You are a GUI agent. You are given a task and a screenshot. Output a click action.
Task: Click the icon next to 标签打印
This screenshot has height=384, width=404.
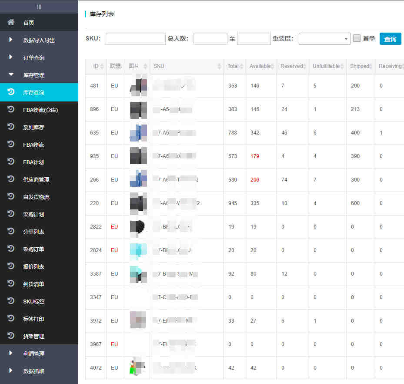11,318
